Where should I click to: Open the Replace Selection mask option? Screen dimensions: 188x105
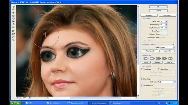tap(146, 59)
